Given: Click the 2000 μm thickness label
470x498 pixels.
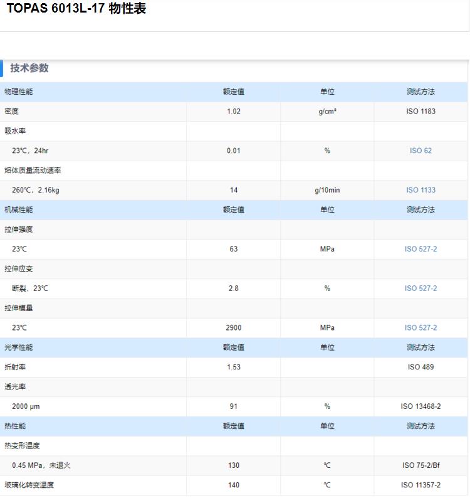Looking at the screenshot, I should 26,406.
